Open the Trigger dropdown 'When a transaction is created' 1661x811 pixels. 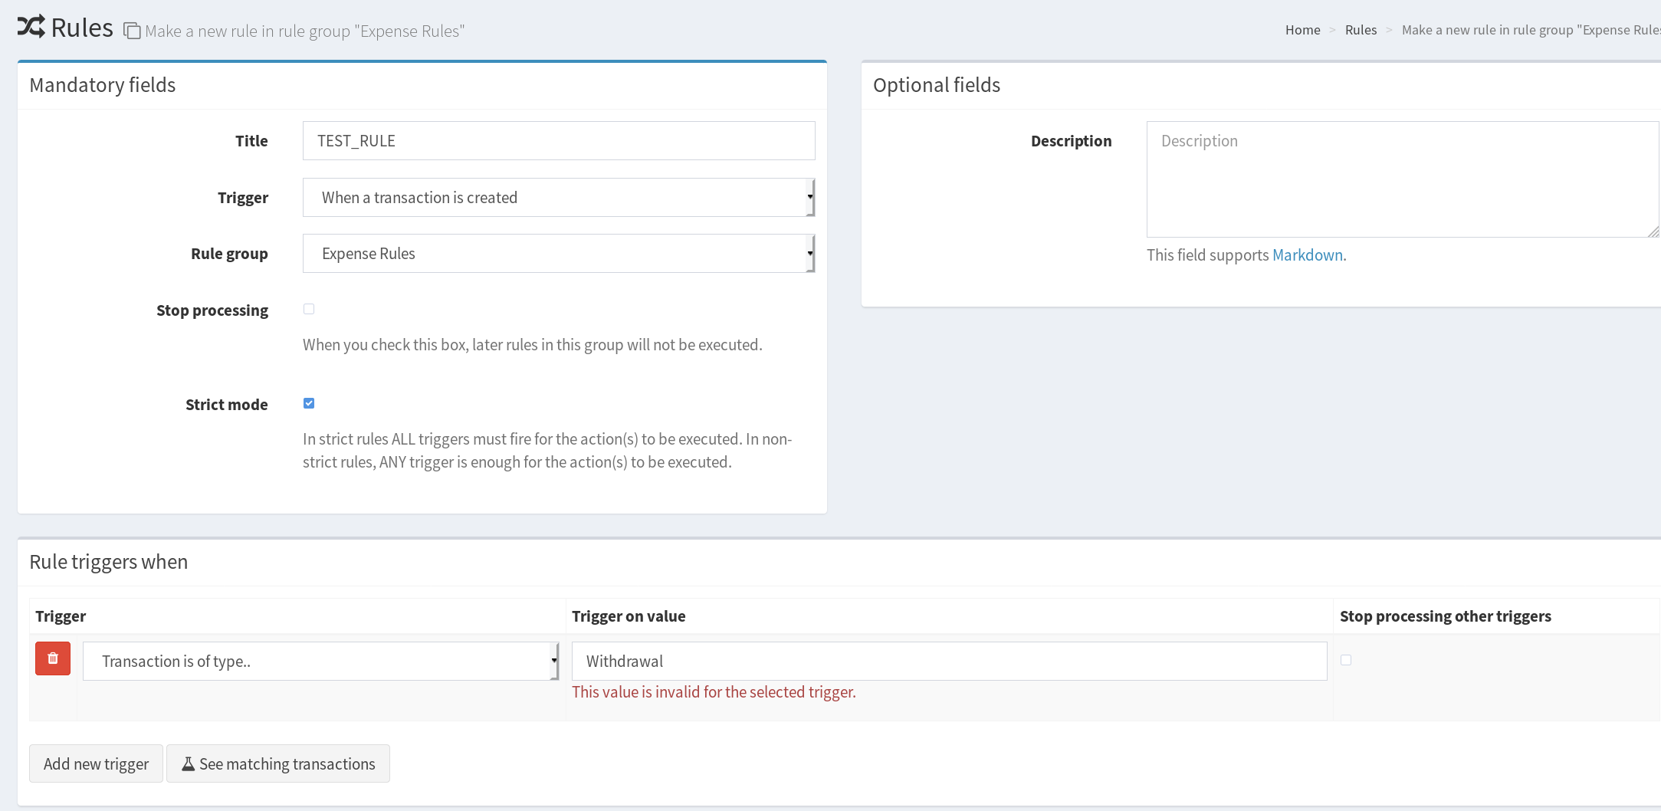coord(559,197)
